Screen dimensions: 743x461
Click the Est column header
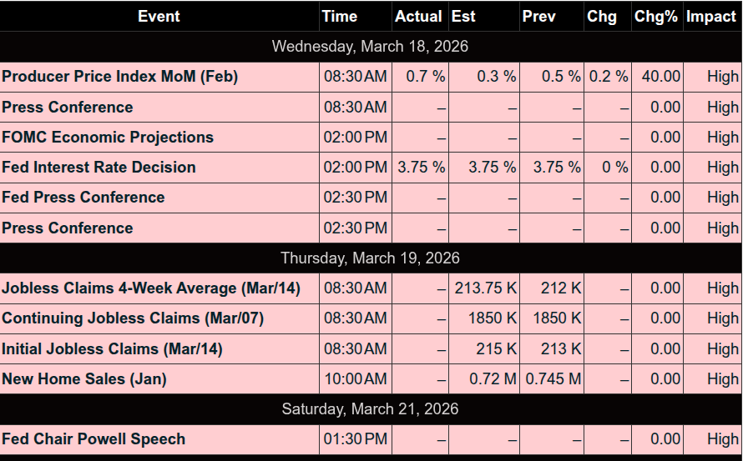pyautogui.click(x=463, y=16)
